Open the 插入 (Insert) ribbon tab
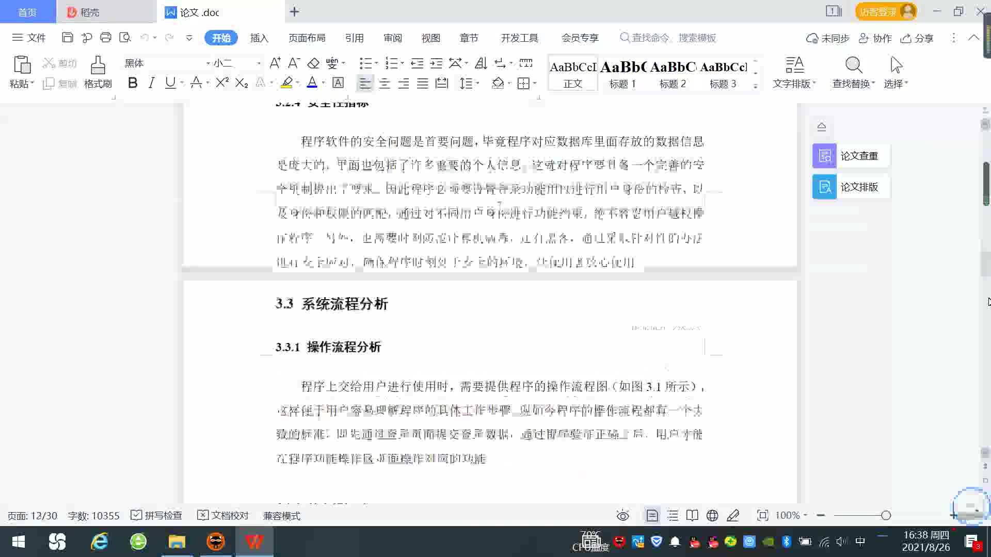991x557 pixels. (259, 38)
